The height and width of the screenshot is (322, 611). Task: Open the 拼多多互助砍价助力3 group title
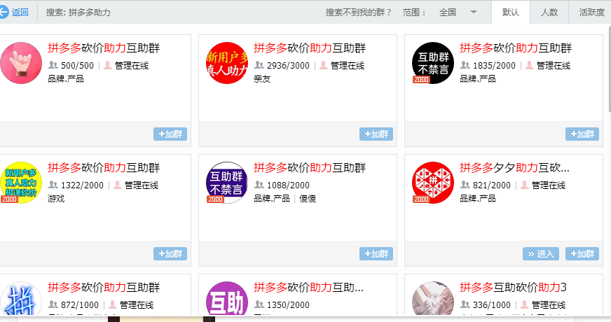click(x=513, y=287)
